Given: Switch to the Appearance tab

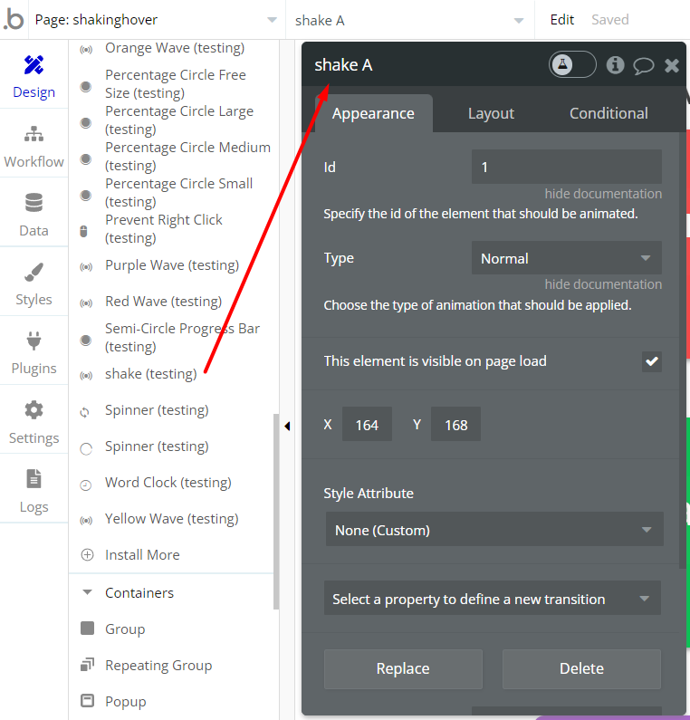Looking at the screenshot, I should [373, 113].
